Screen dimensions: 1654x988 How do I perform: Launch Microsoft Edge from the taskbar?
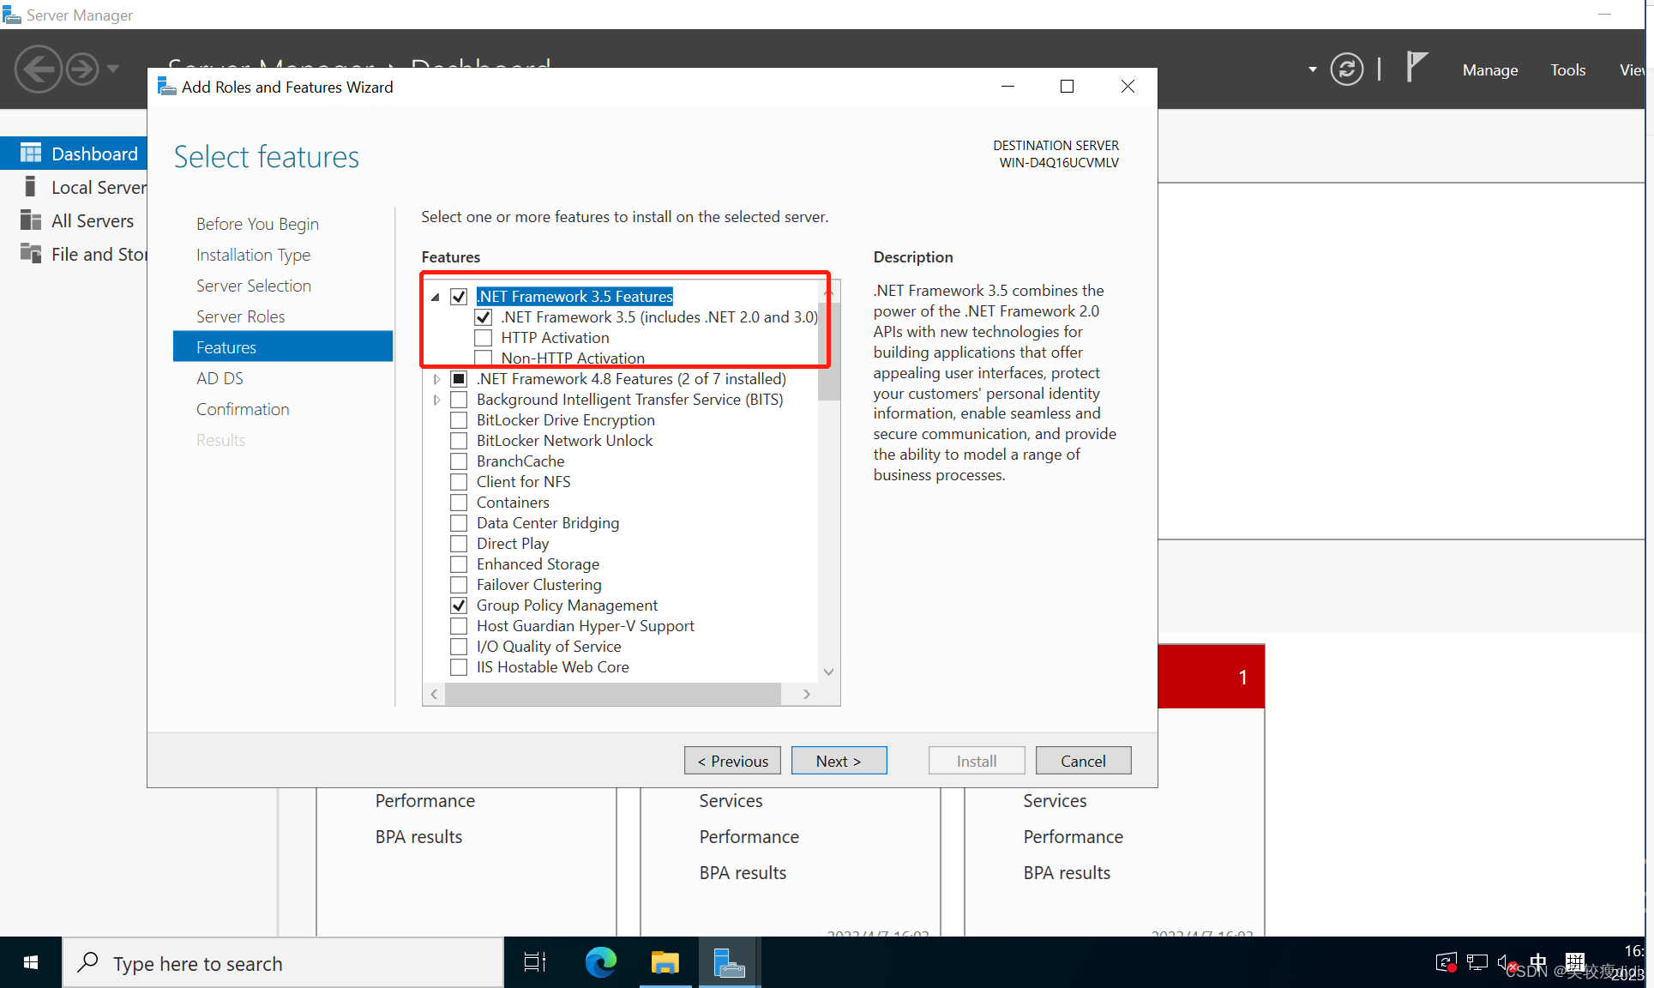coord(600,962)
